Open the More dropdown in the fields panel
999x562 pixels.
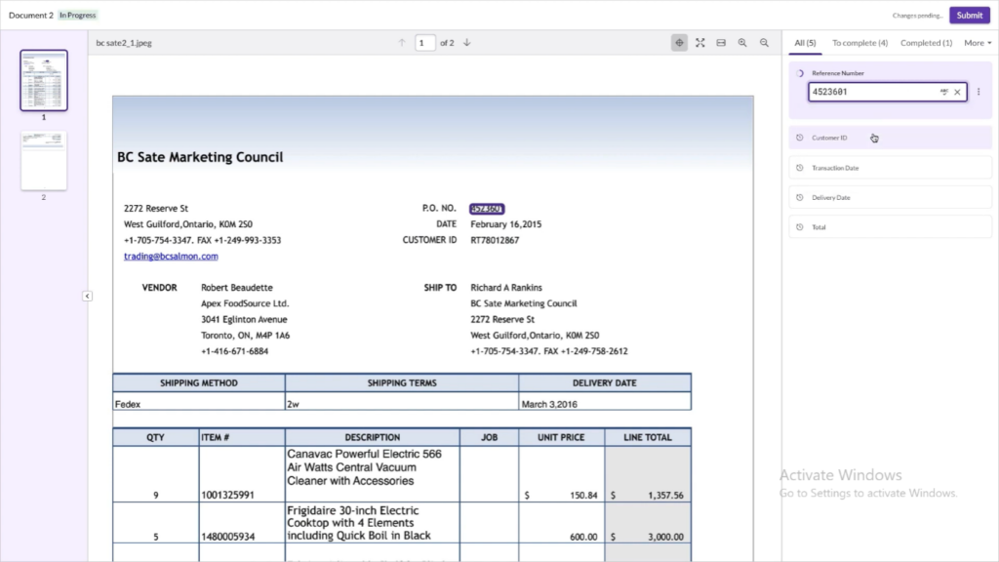978,43
